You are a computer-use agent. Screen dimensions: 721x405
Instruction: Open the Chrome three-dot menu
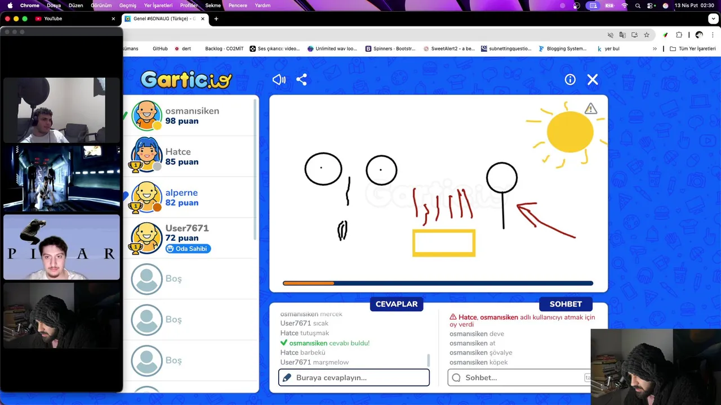pos(713,35)
